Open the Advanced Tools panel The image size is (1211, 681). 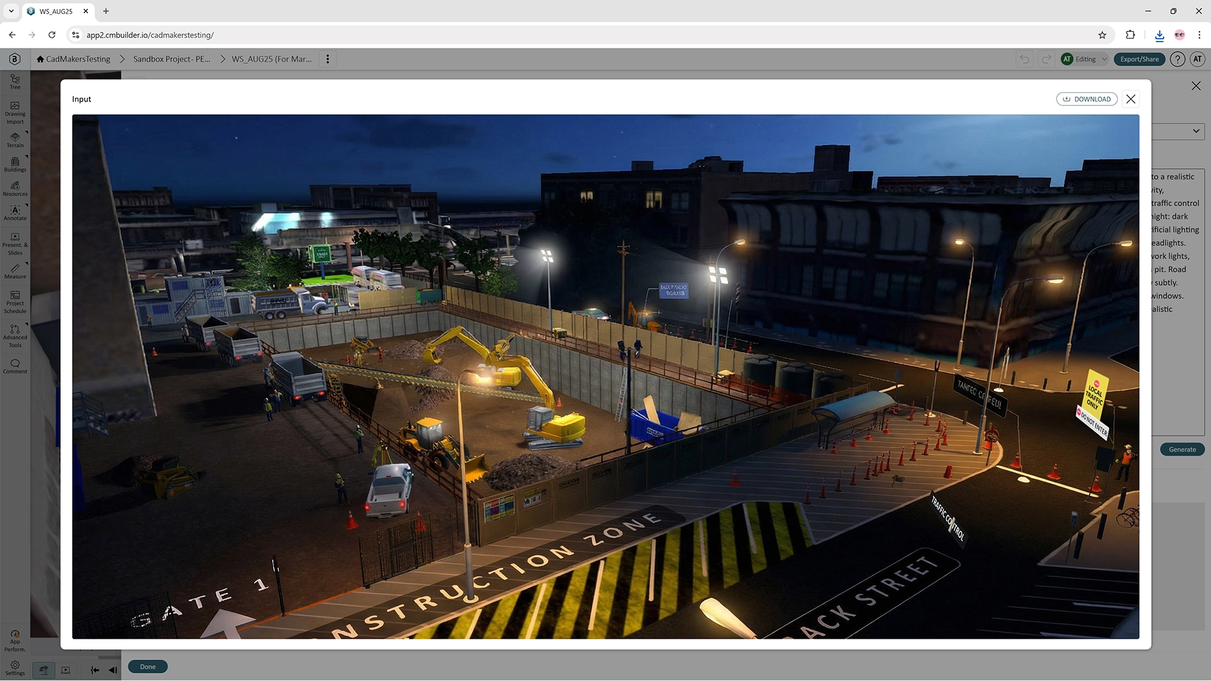(x=15, y=335)
